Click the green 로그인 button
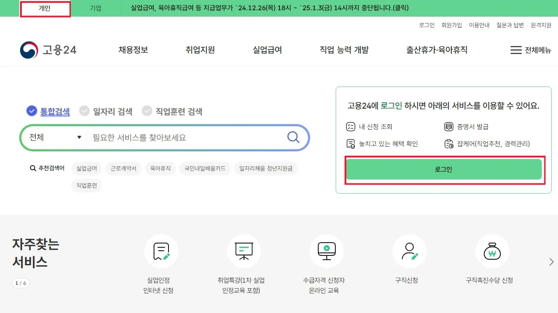This screenshot has height=313, width=558. point(444,169)
